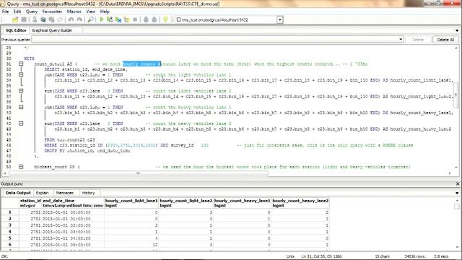Screen dimensions: 462x260
Task: Open the Help menu
Action: pyautogui.click(x=105, y=12)
